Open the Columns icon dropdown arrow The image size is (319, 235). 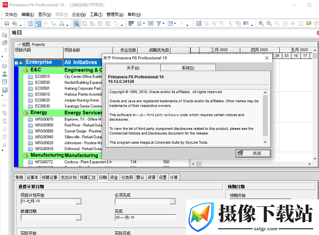pos(144,23)
